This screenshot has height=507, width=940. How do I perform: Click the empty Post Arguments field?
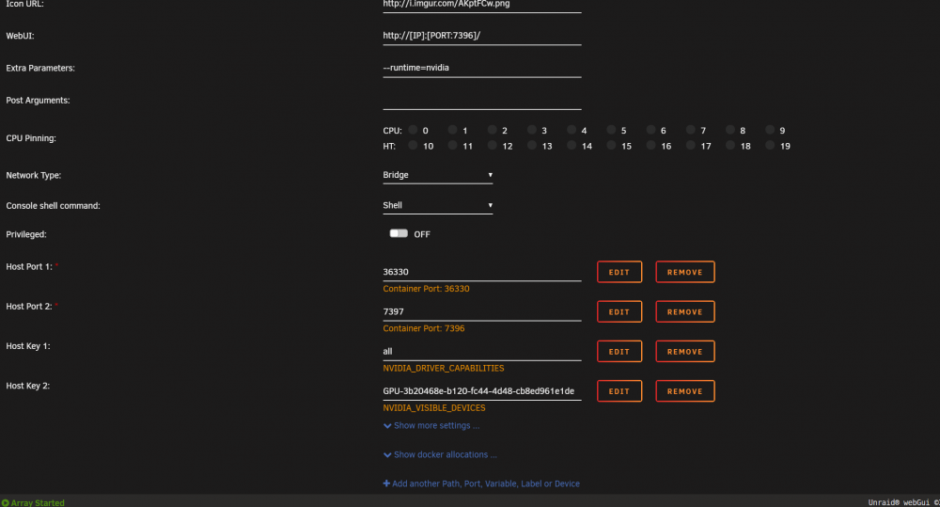(x=482, y=101)
